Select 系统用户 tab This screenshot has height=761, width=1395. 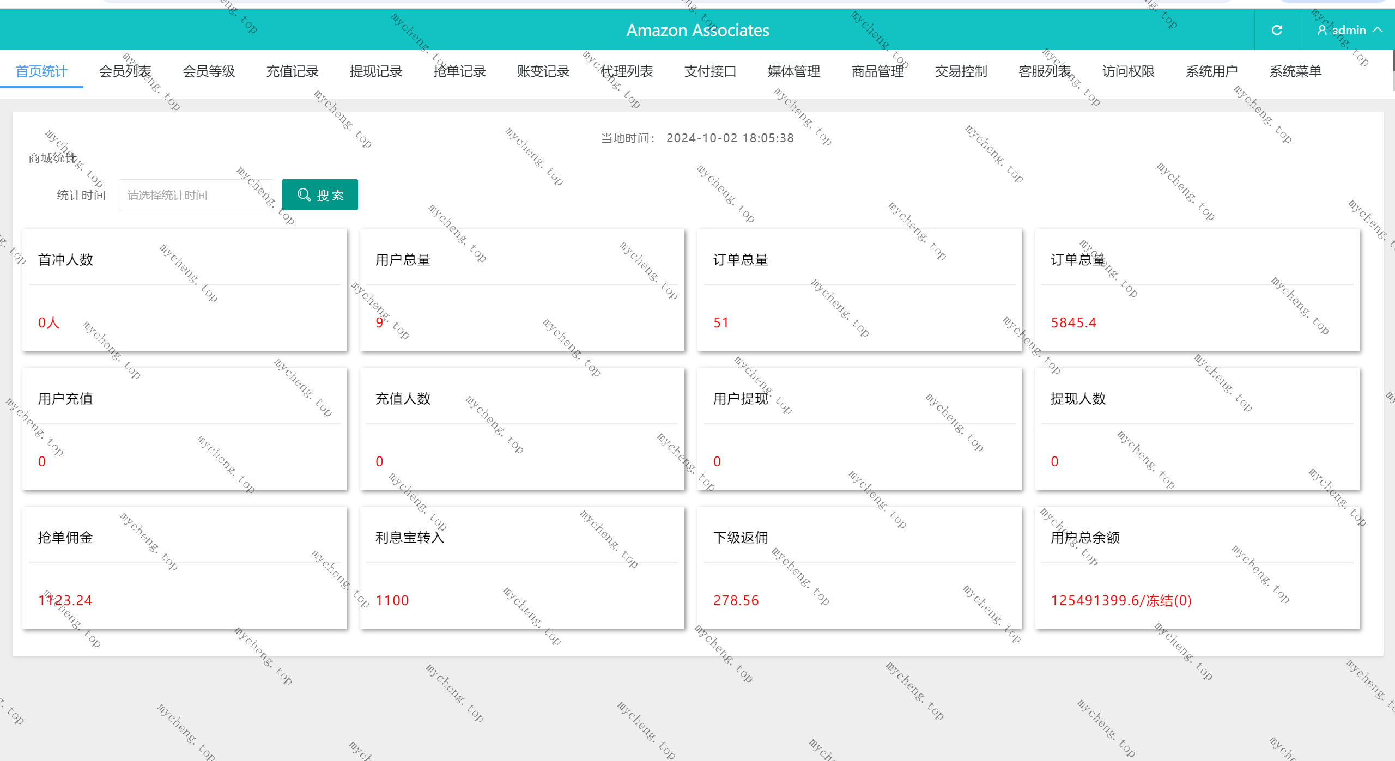tap(1212, 71)
